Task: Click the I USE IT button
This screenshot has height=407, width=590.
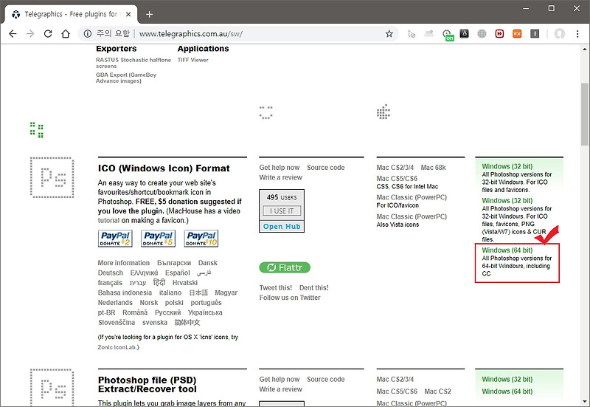Action: point(282,211)
